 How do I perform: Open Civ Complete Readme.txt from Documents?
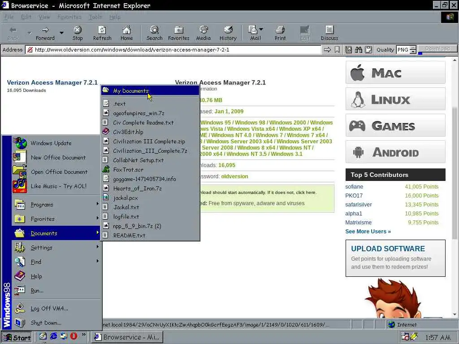tap(150, 123)
